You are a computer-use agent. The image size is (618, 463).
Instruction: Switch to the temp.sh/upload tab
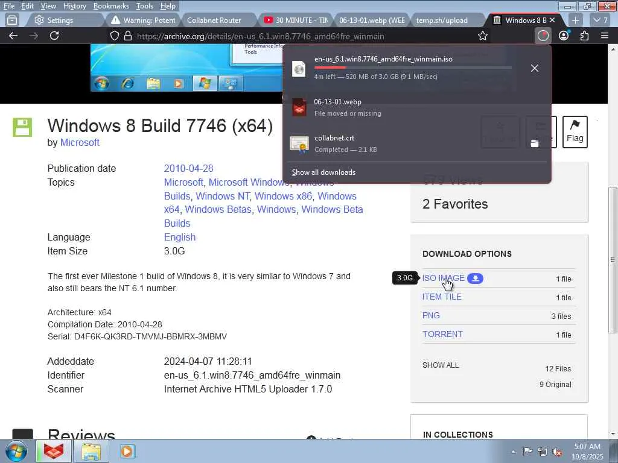[x=447, y=20]
